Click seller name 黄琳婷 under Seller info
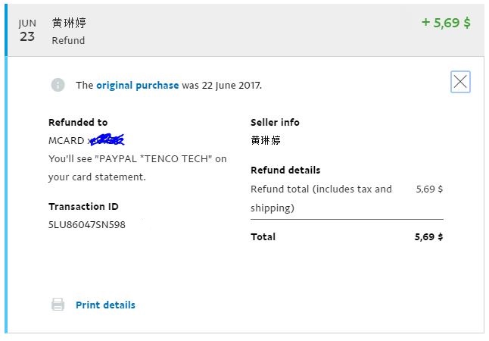The width and height of the screenshot is (489, 341). tap(266, 140)
